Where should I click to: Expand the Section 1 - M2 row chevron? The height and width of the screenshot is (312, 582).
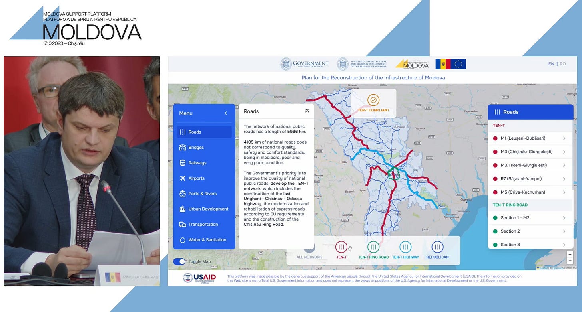[564, 218]
